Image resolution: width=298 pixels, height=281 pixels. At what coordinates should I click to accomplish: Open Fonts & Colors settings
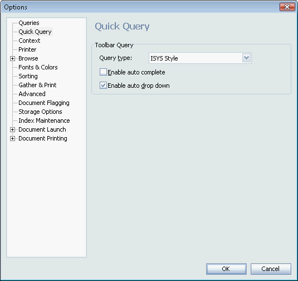pyautogui.click(x=38, y=67)
